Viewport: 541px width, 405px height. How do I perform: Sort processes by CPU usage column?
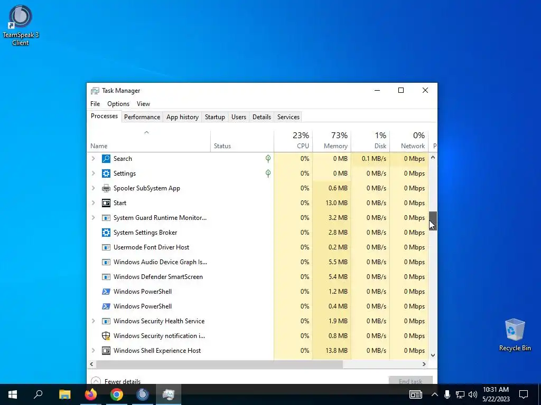point(293,141)
